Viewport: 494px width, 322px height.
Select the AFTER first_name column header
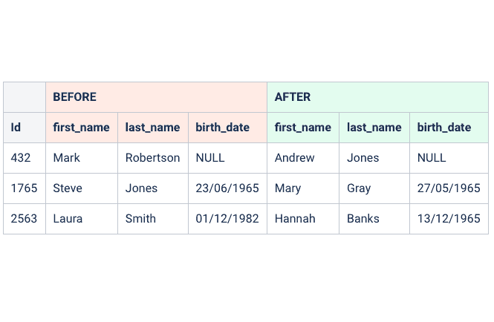[303, 128]
